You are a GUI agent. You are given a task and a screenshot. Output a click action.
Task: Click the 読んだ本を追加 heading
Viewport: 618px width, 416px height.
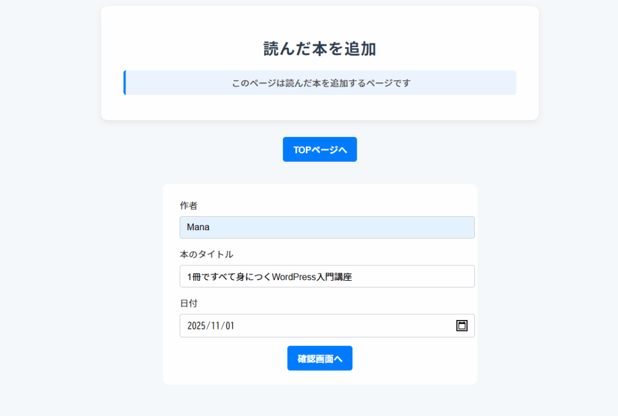coord(320,49)
